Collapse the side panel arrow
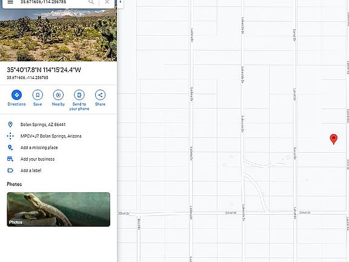The height and width of the screenshot is (262, 349). pos(120,2)
